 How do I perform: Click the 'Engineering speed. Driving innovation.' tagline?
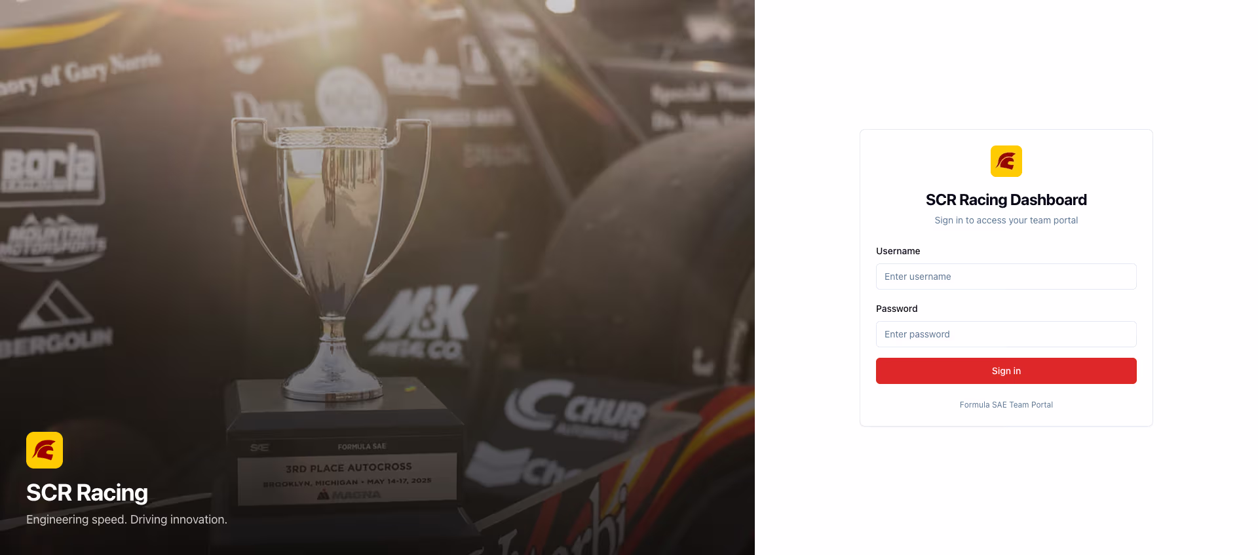tap(126, 520)
